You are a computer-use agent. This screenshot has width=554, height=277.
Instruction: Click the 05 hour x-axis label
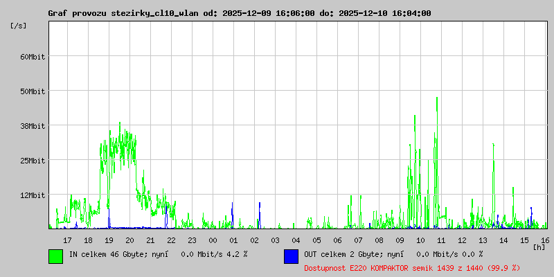coord(316,240)
